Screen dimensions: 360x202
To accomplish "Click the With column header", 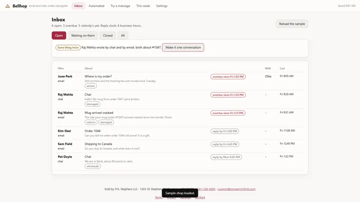I will click(268, 68).
